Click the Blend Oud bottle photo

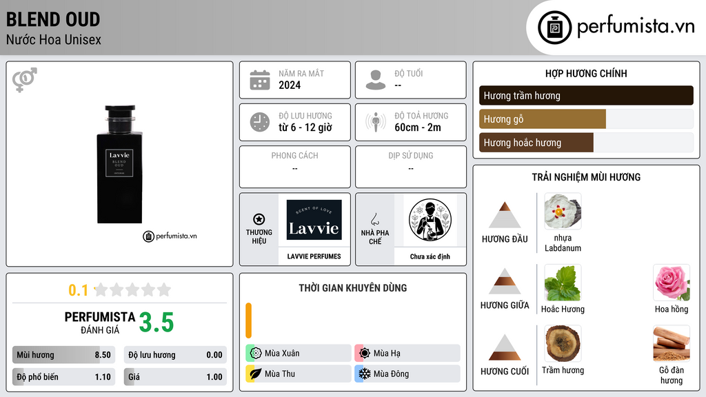(x=119, y=164)
